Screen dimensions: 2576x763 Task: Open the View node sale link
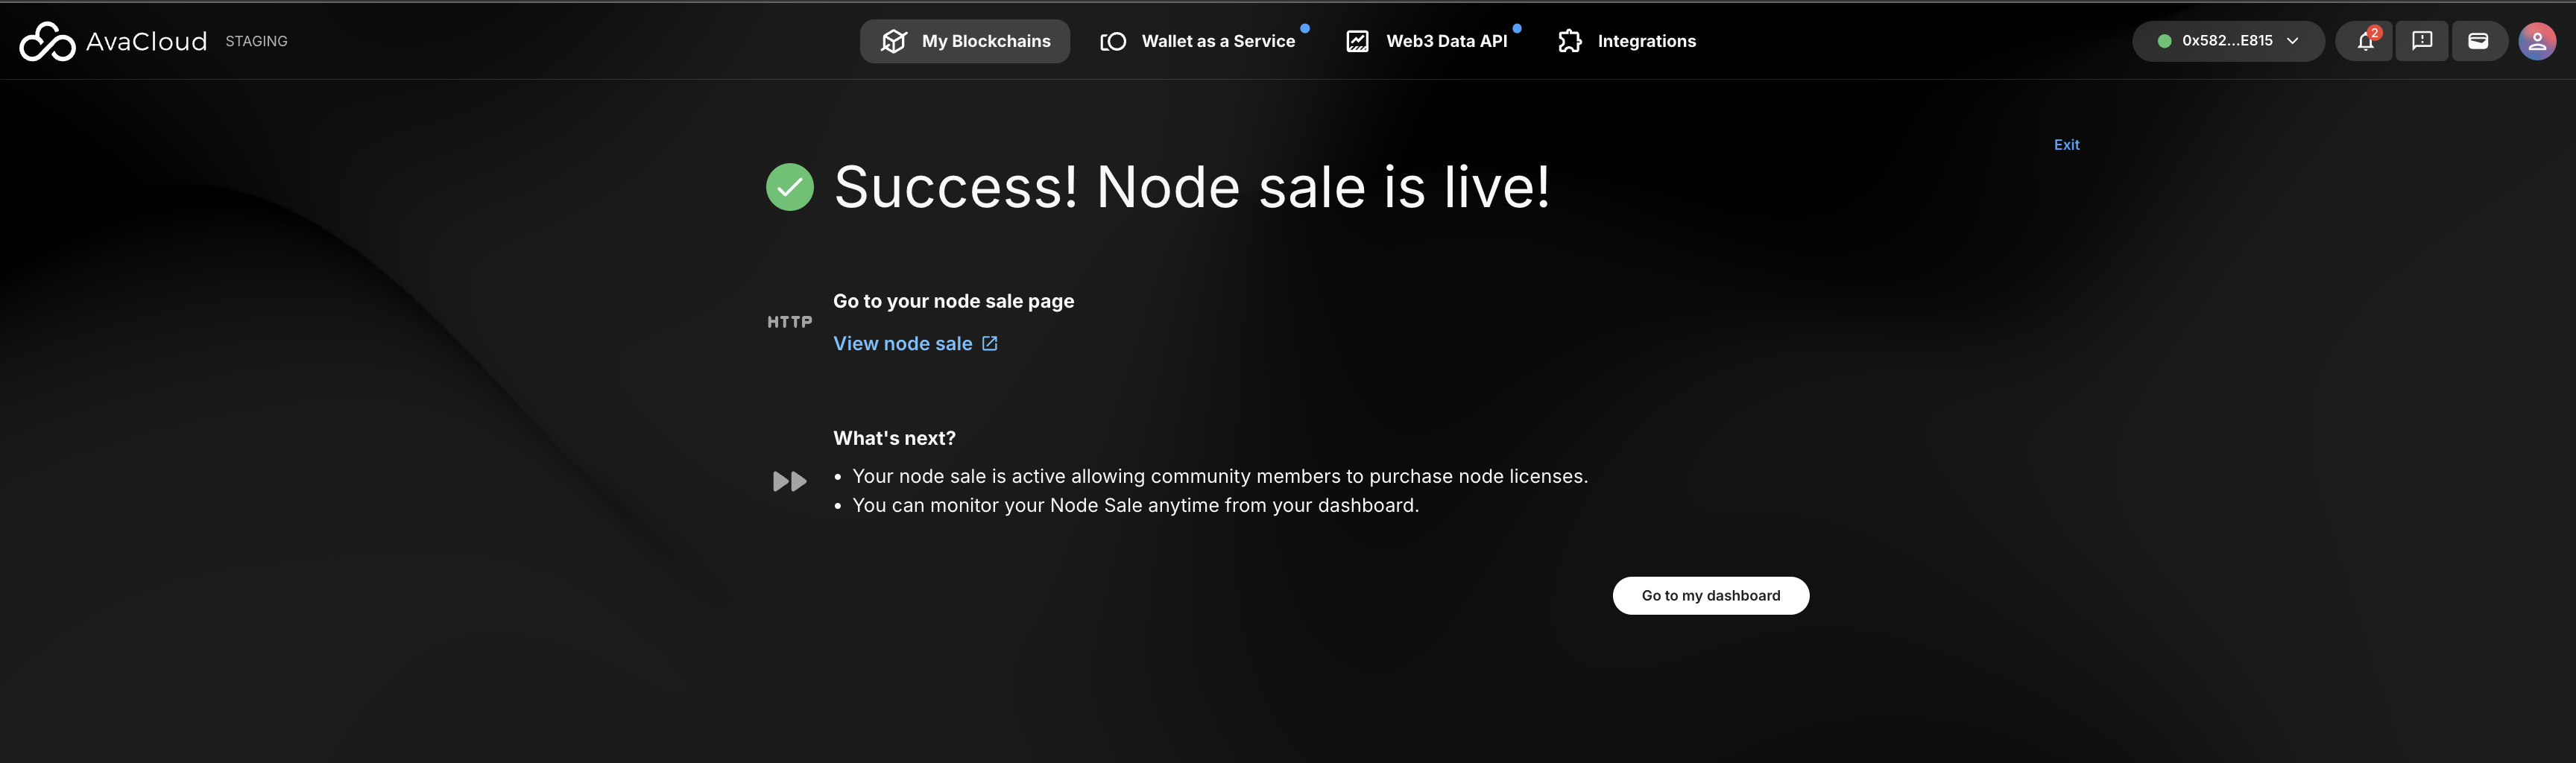pyautogui.click(x=902, y=343)
